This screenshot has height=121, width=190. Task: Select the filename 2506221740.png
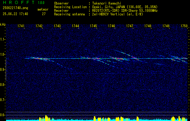15,8
